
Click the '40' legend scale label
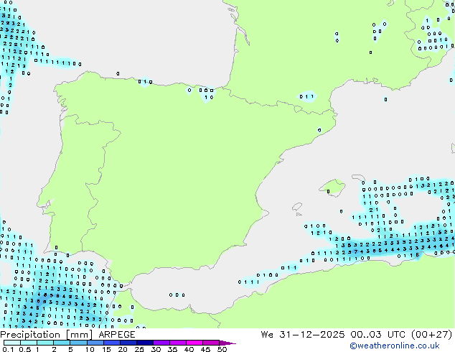pos(189,349)
